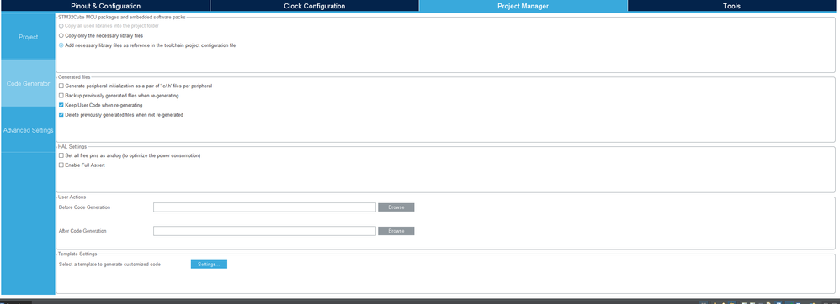Screen dimensions: 840x304
Task: Click the 'HAL Settings' group heading
Action: point(72,146)
